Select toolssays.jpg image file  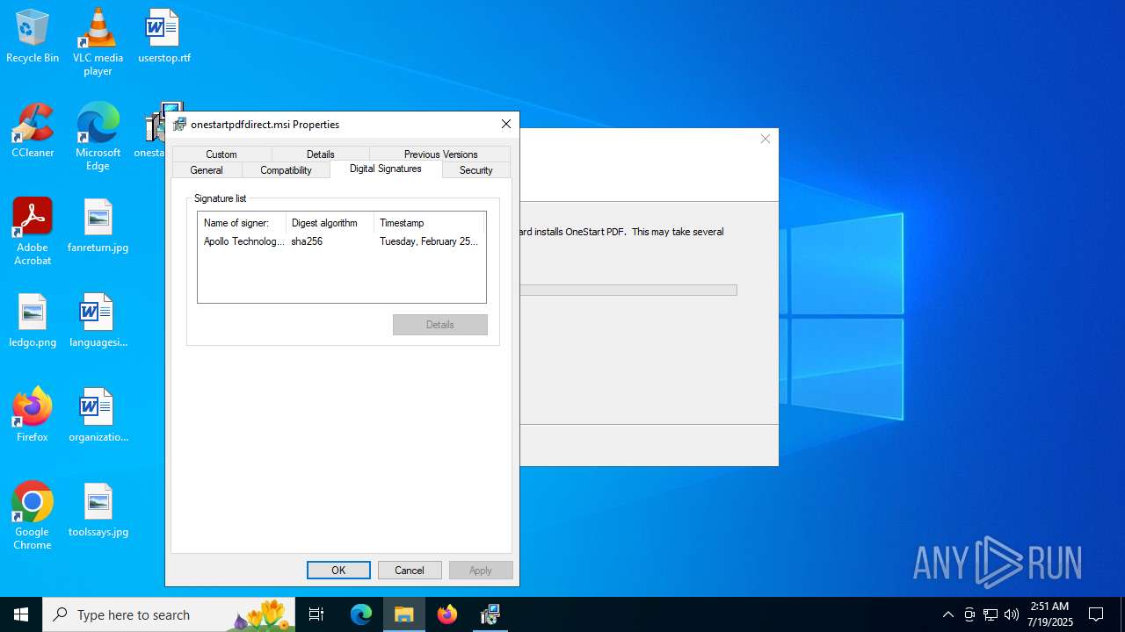98,511
